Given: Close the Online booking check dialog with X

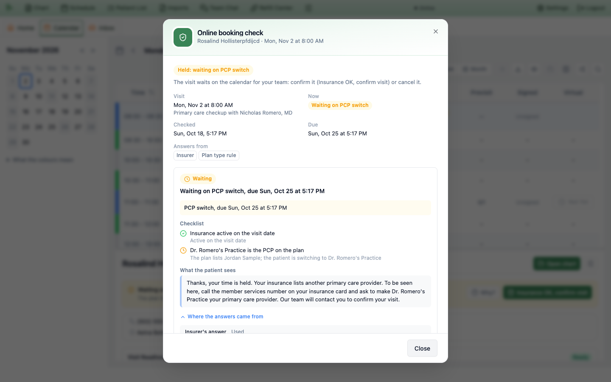Looking at the screenshot, I should (x=436, y=31).
